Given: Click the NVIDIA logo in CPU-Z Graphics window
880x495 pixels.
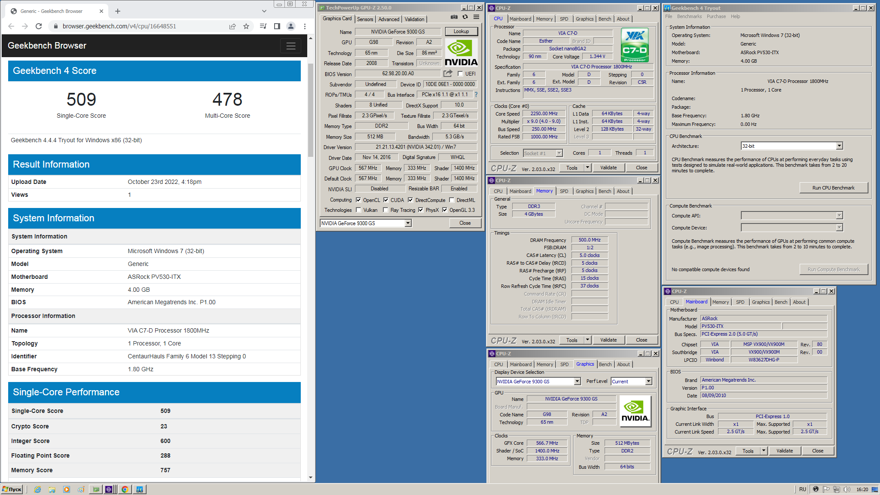Looking at the screenshot, I should (635, 411).
